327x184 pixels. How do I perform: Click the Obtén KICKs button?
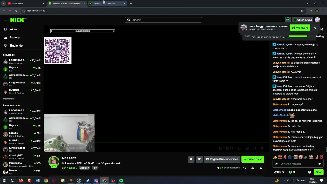click(303, 20)
